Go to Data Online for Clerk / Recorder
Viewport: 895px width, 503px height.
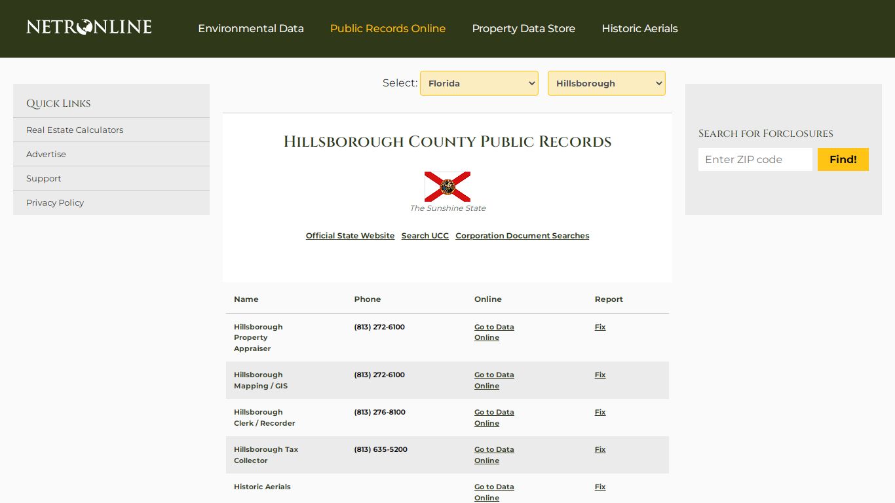coord(494,418)
